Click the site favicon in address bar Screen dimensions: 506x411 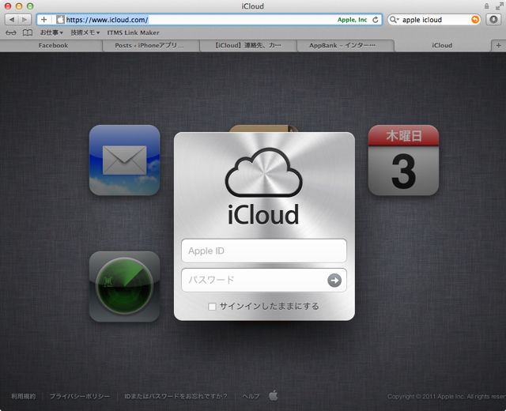pos(60,20)
